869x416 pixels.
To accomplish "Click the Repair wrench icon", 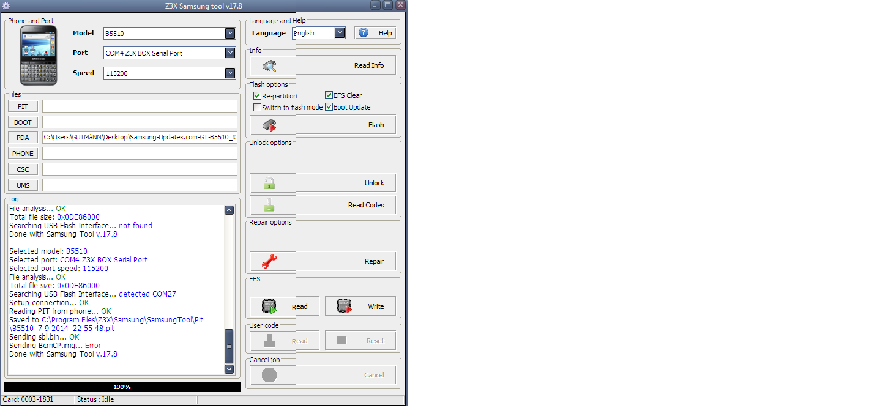I will [x=269, y=261].
